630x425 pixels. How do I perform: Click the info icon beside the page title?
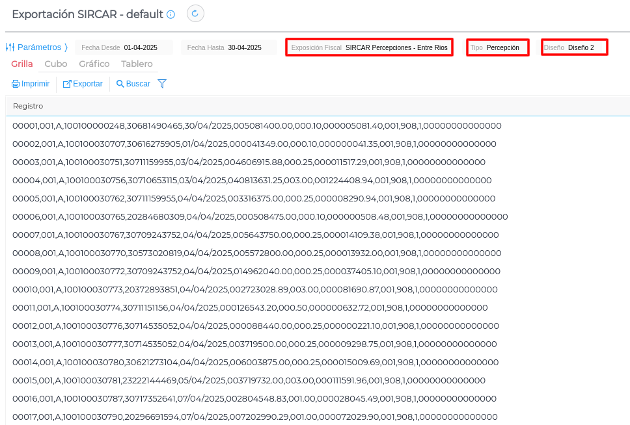(x=171, y=14)
